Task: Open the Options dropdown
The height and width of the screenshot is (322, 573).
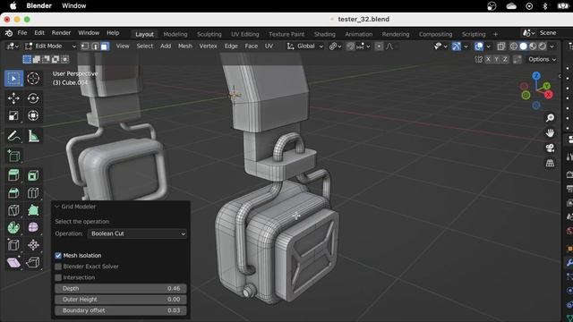Action: tap(543, 59)
